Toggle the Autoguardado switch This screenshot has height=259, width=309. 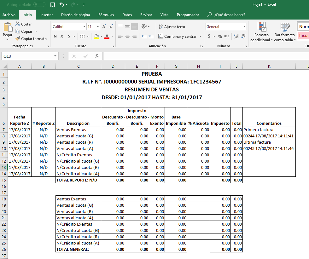pos(39,5)
